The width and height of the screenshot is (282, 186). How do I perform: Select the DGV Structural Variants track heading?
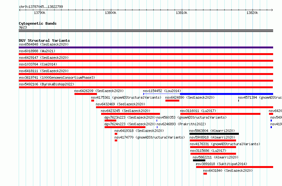(x=44, y=40)
